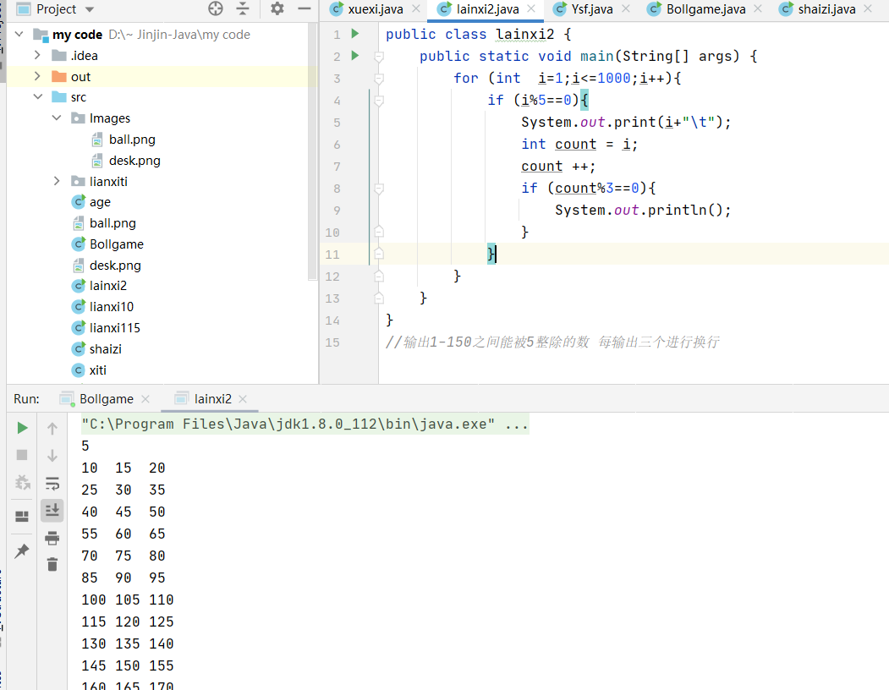Image resolution: width=889 pixels, height=690 pixels.
Task: Close the Bollgame.java editor tab
Action: 758,8
